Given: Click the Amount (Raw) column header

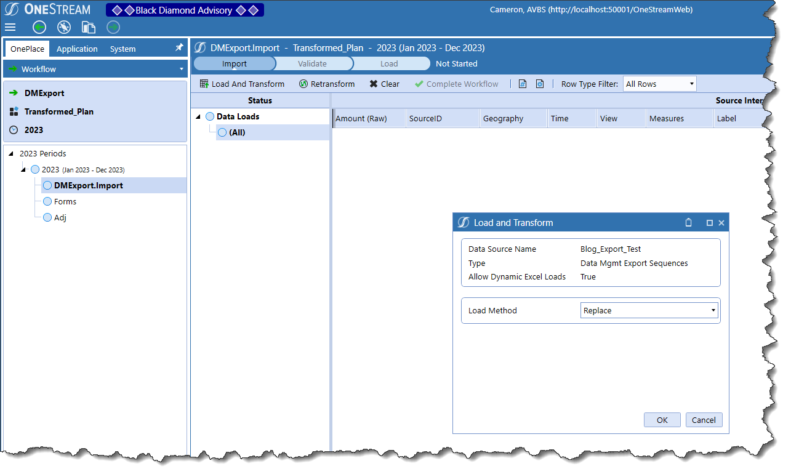Looking at the screenshot, I should (369, 118).
